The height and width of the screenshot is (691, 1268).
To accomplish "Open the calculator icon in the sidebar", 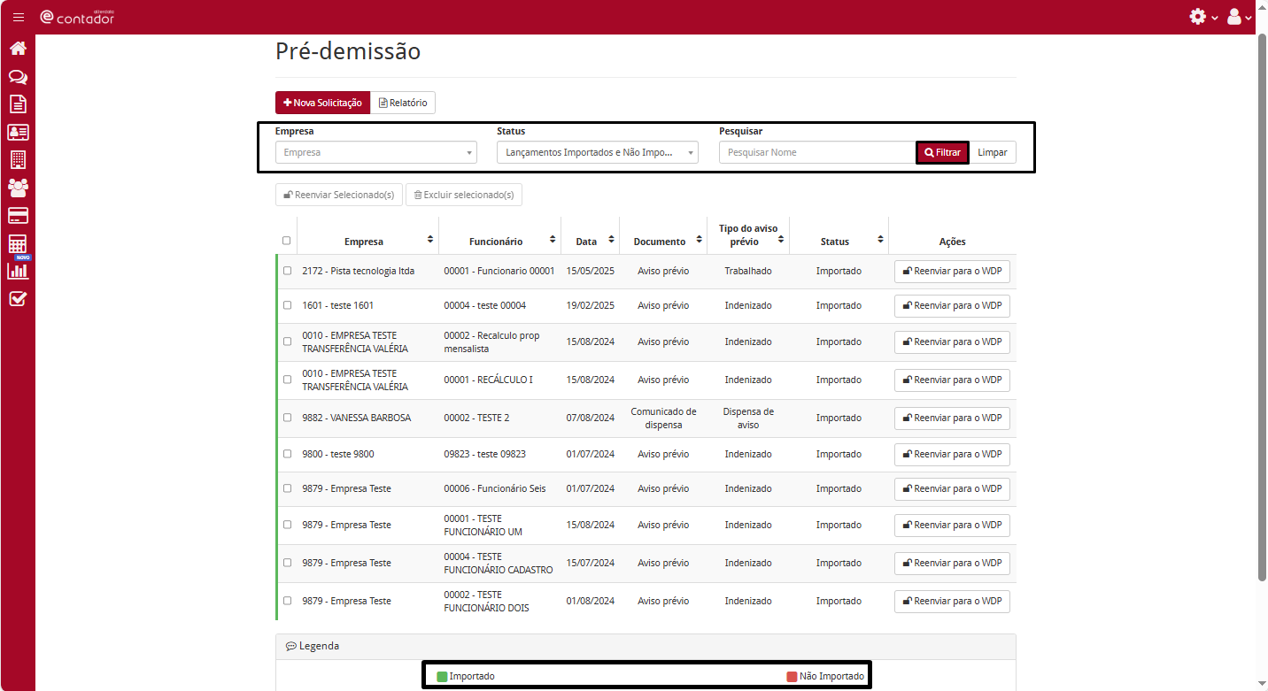I will pyautogui.click(x=18, y=243).
